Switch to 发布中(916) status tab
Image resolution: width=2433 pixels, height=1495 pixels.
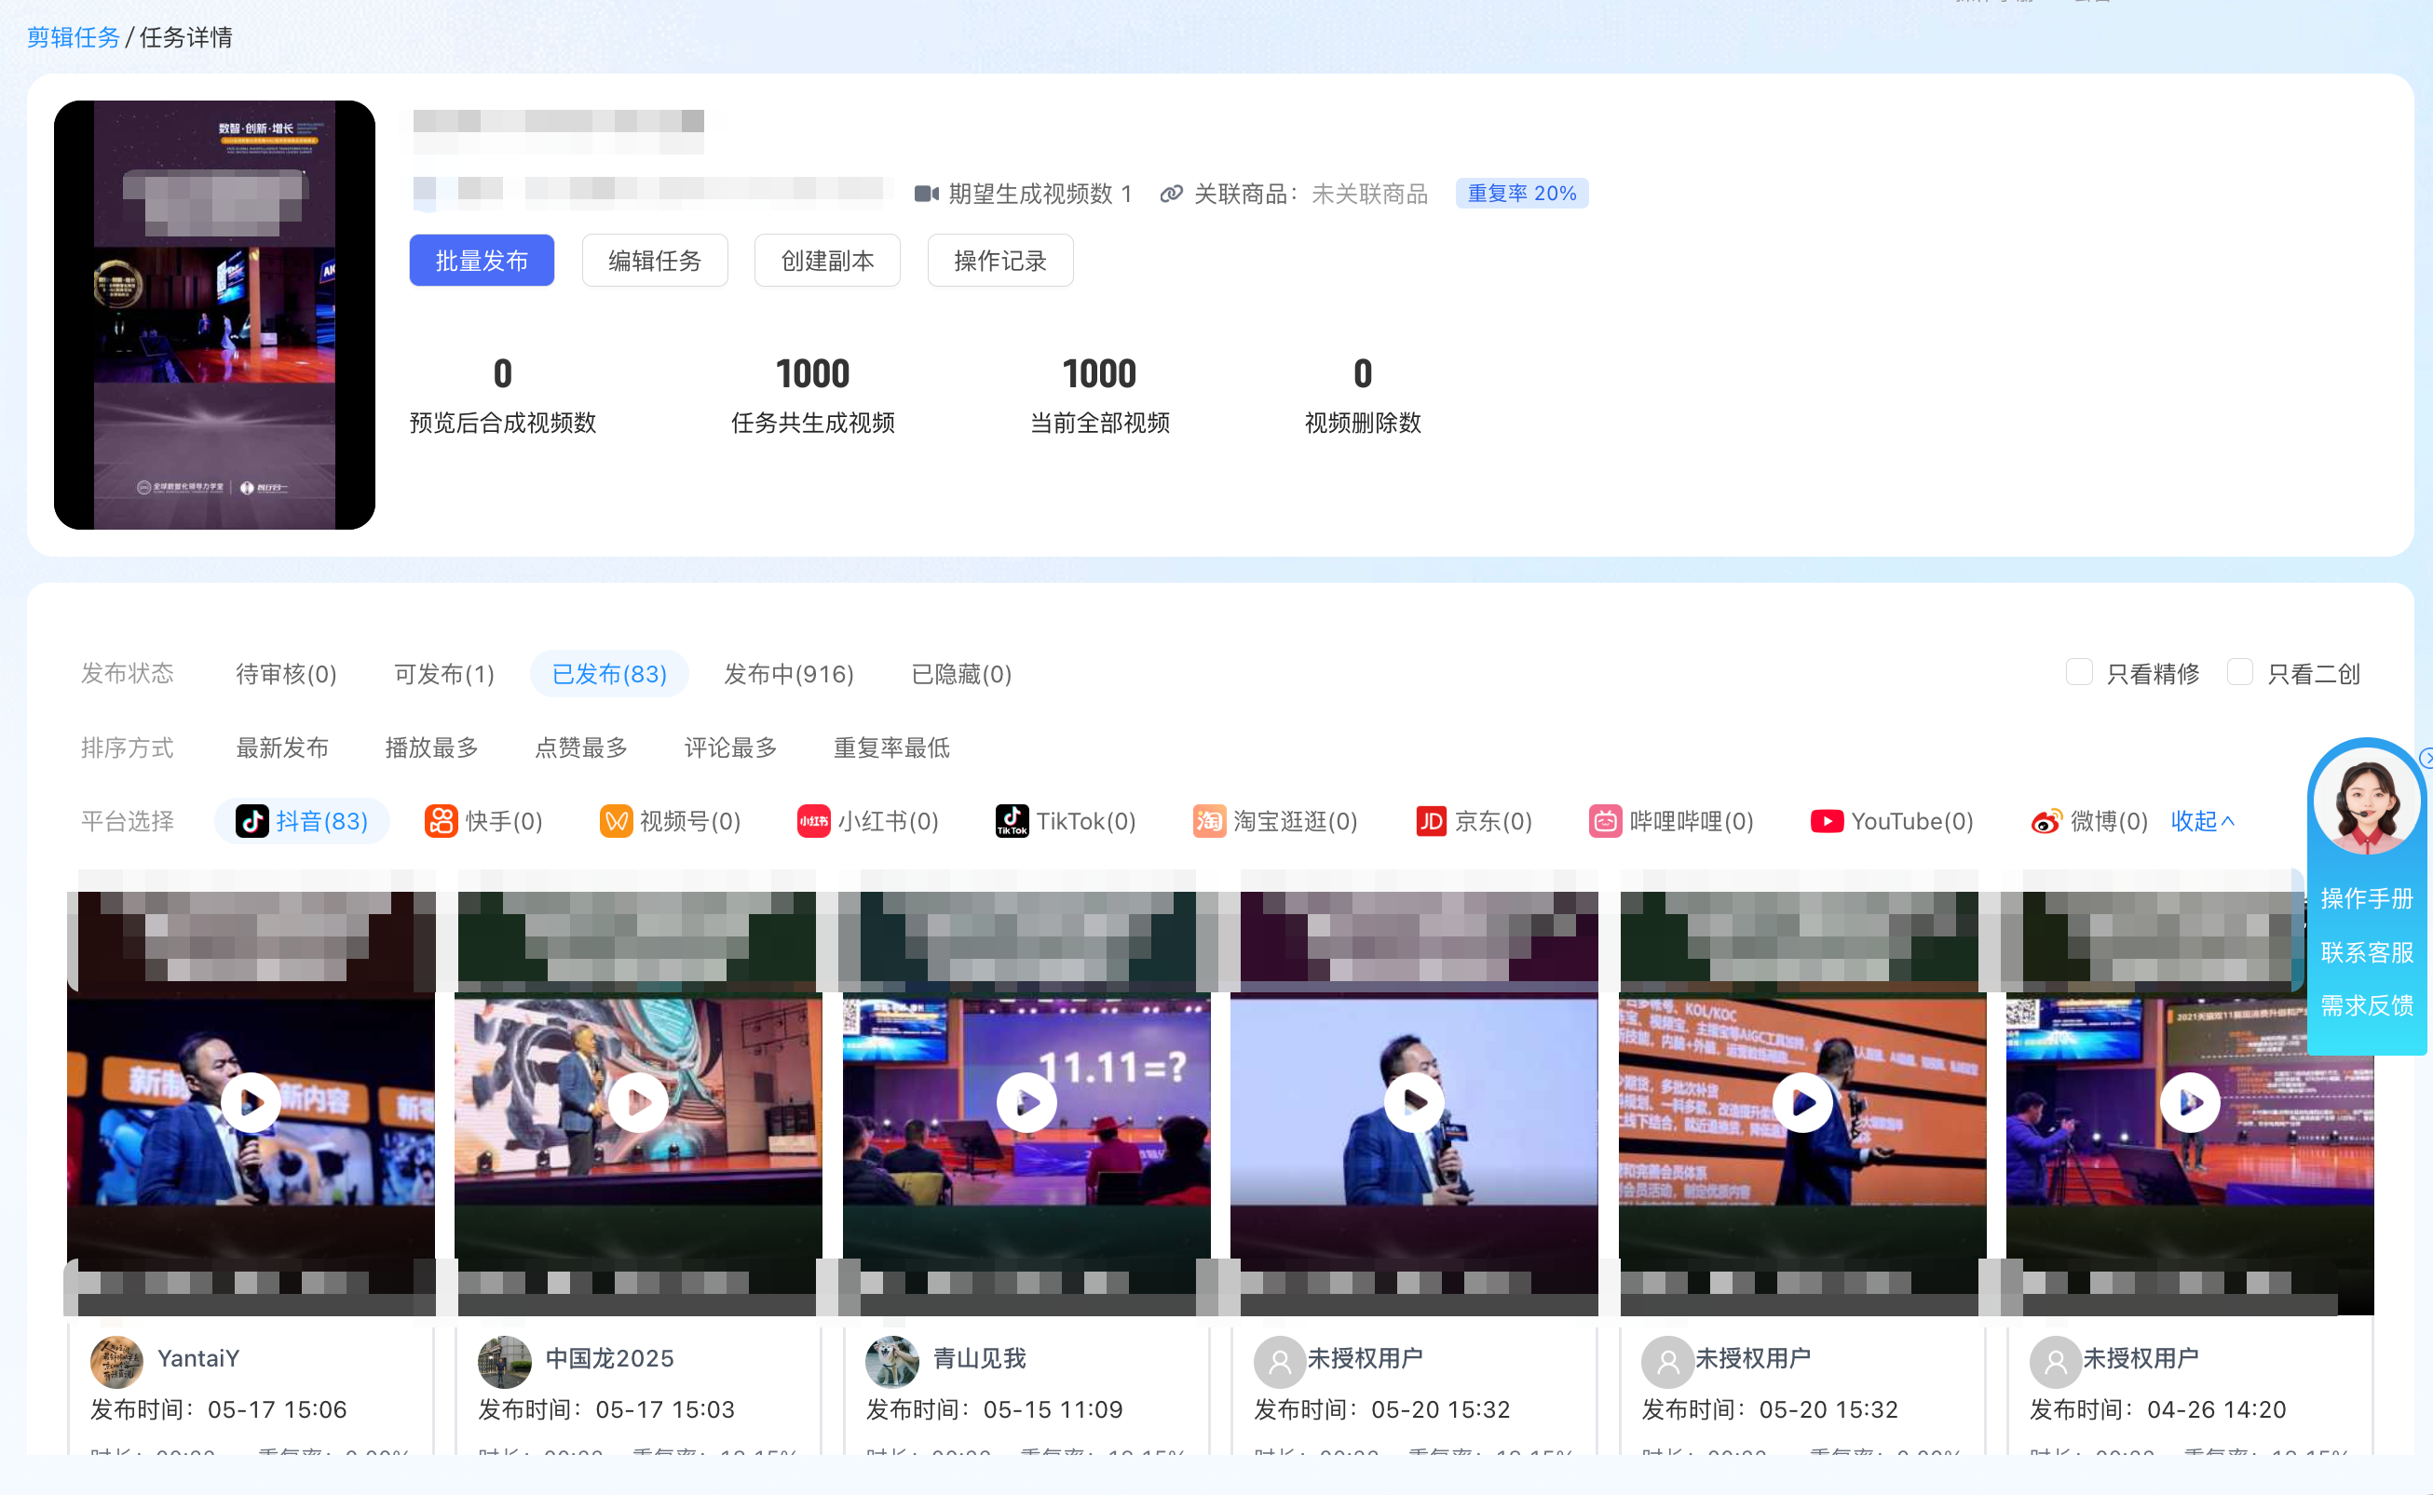pos(789,673)
